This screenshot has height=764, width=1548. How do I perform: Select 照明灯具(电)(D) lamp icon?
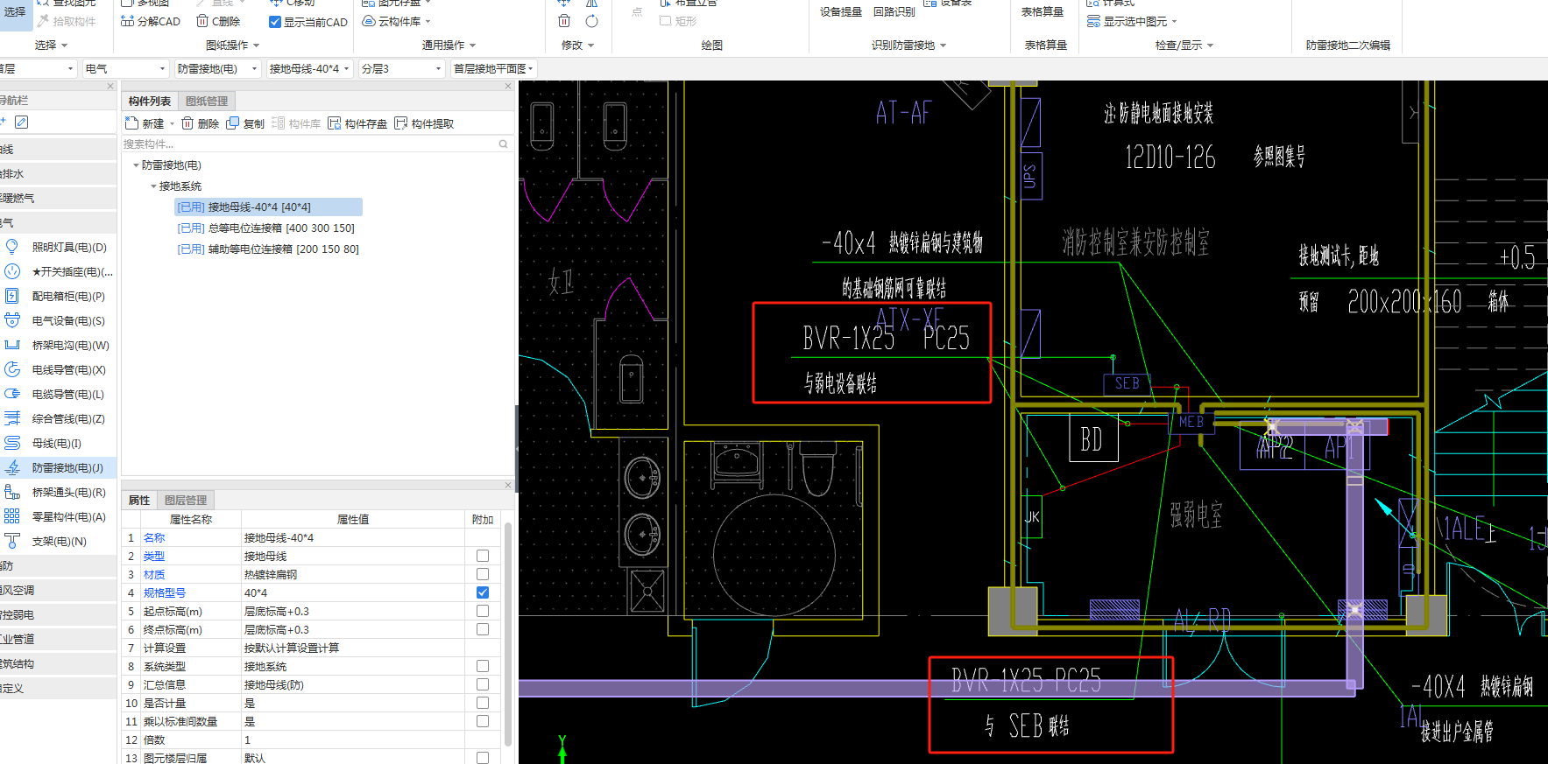click(x=12, y=247)
